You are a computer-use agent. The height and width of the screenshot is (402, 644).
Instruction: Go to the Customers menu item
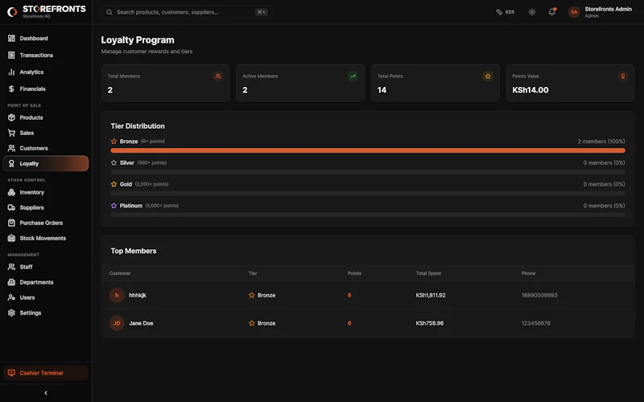pos(46,148)
